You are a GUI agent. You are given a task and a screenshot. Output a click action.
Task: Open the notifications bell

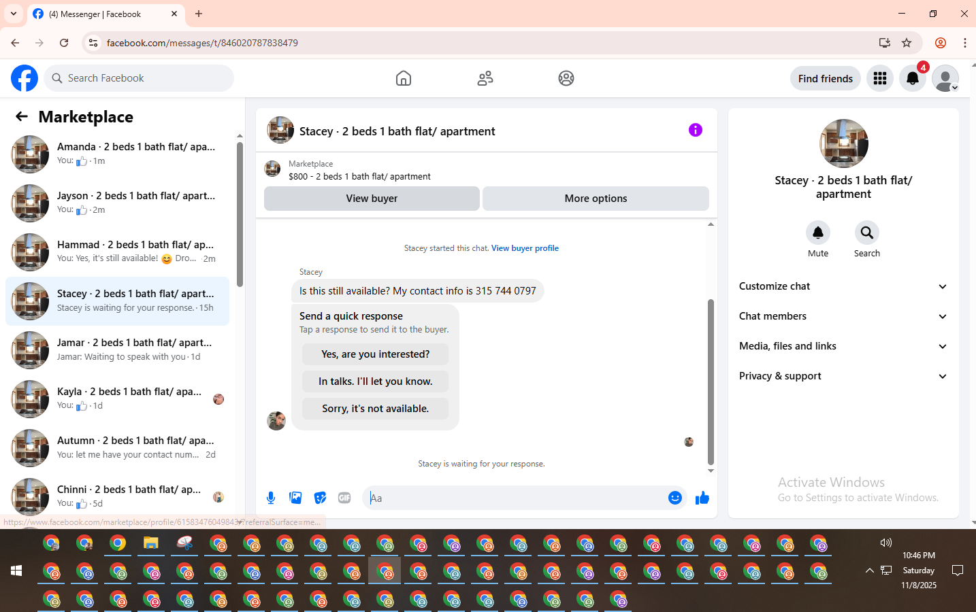(x=913, y=78)
